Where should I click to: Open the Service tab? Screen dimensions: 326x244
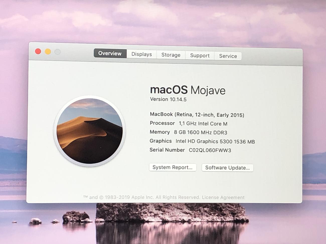pos(228,56)
